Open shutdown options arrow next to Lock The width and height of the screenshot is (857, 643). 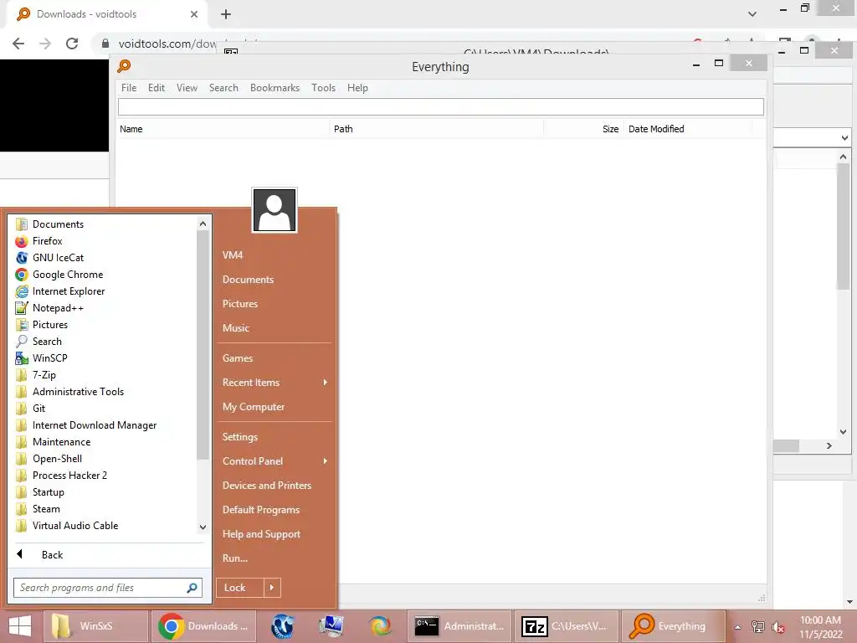272,588
